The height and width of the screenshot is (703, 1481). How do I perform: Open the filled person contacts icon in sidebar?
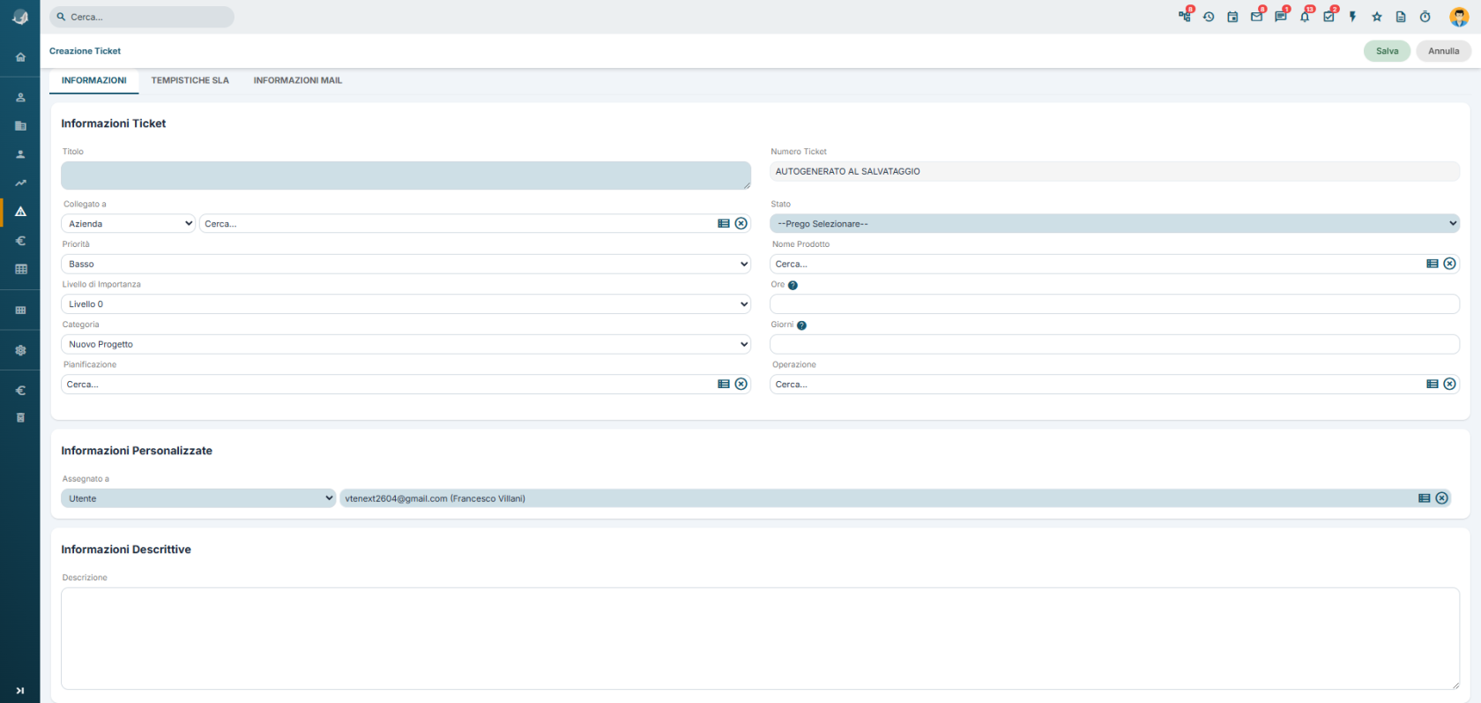click(20, 154)
